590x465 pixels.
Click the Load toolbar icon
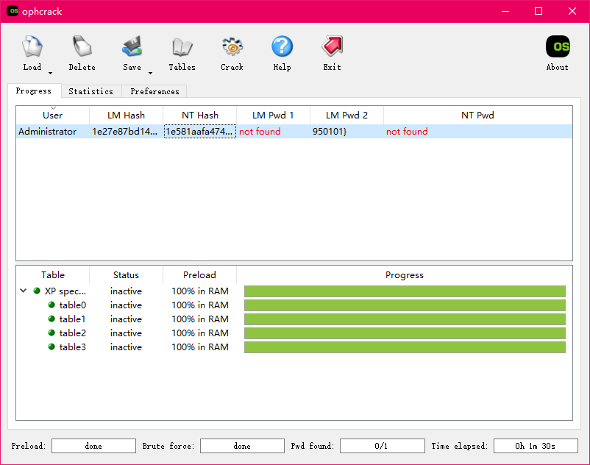click(32, 48)
